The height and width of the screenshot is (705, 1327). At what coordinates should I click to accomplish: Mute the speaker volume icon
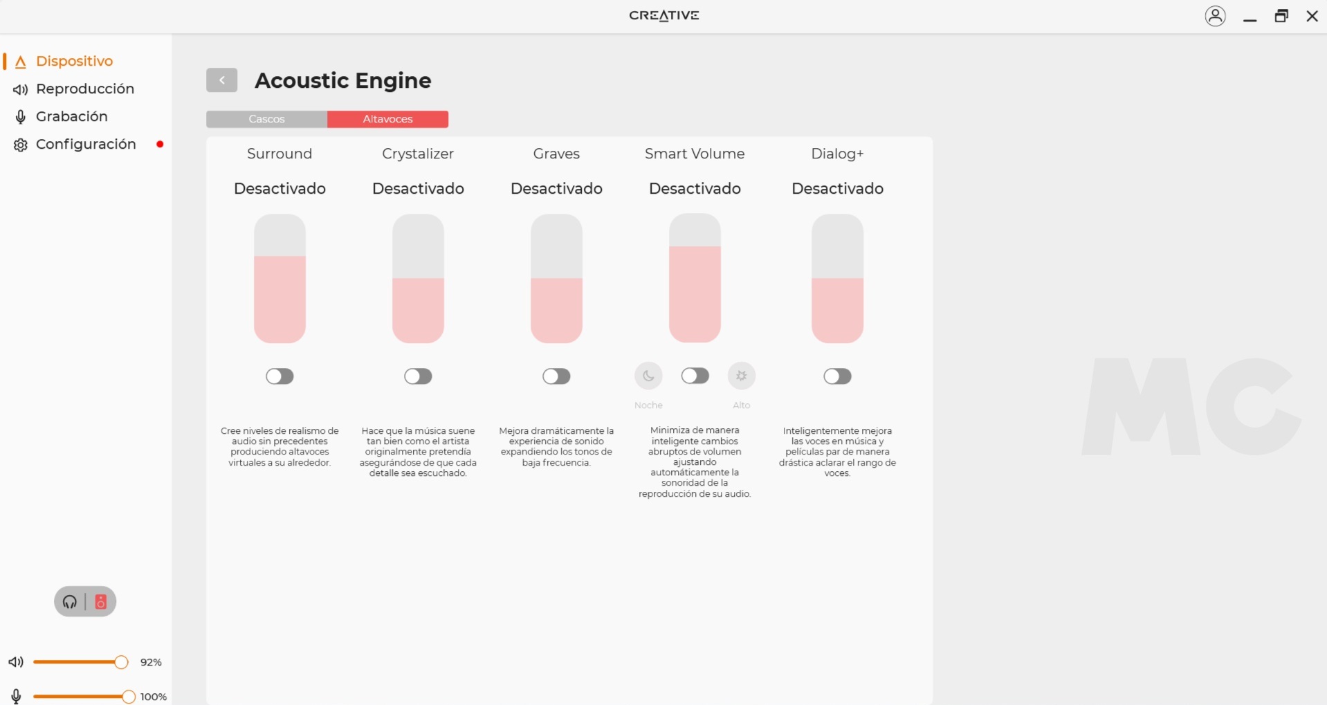click(16, 662)
